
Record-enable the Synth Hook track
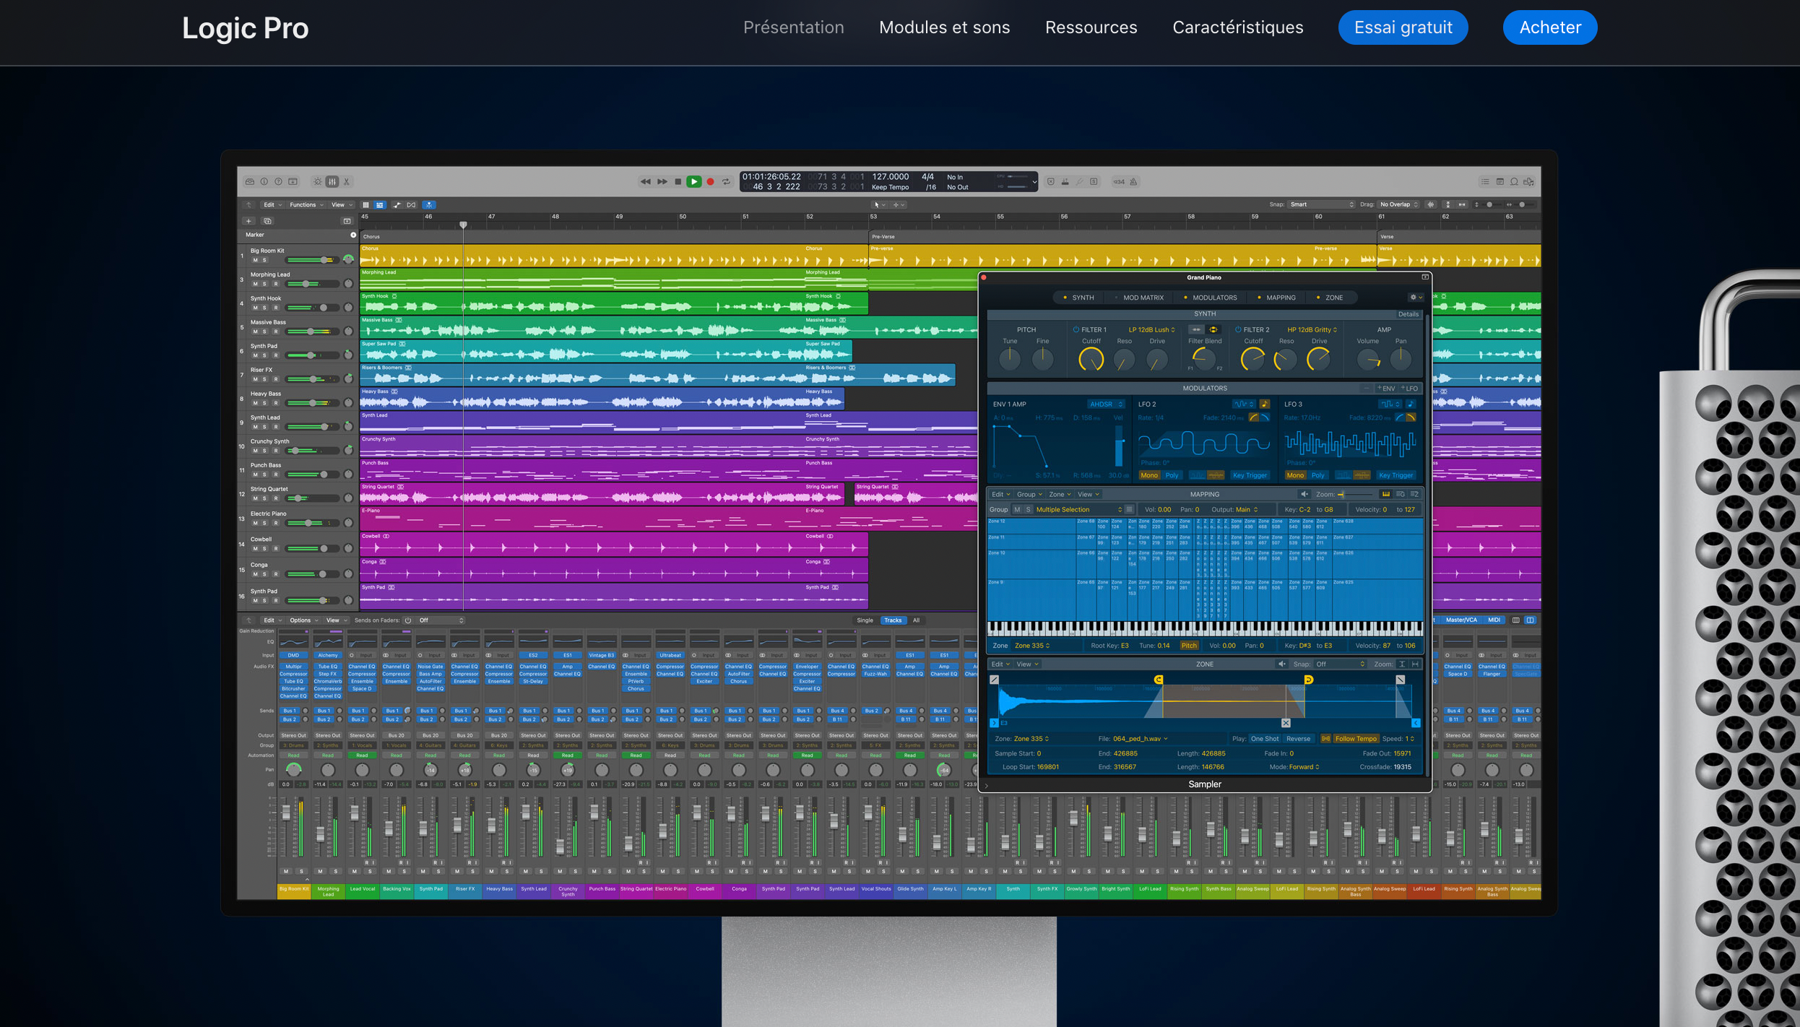coord(275,308)
